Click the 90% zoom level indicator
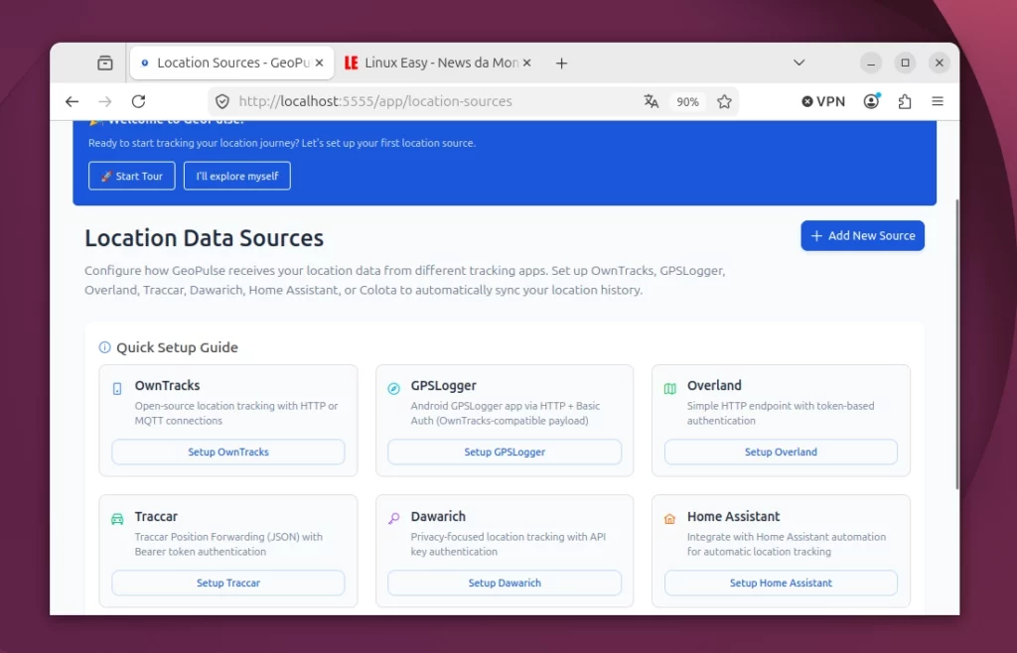The image size is (1017, 653). pos(687,101)
